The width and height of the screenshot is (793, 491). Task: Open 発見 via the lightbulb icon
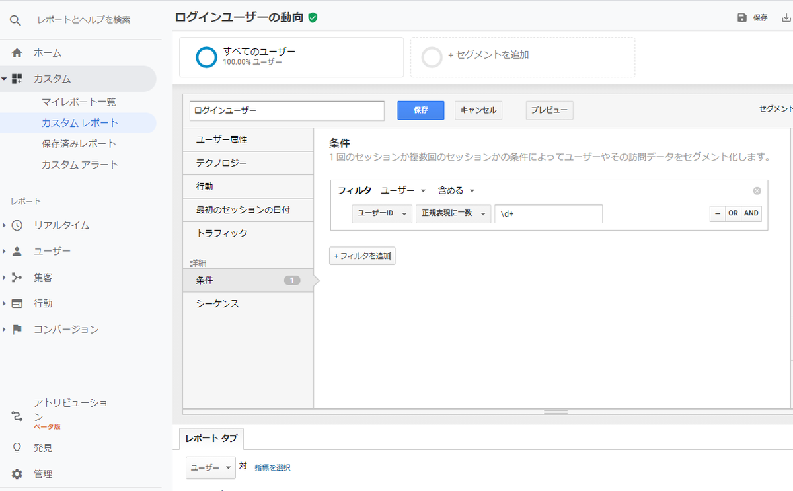[16, 447]
